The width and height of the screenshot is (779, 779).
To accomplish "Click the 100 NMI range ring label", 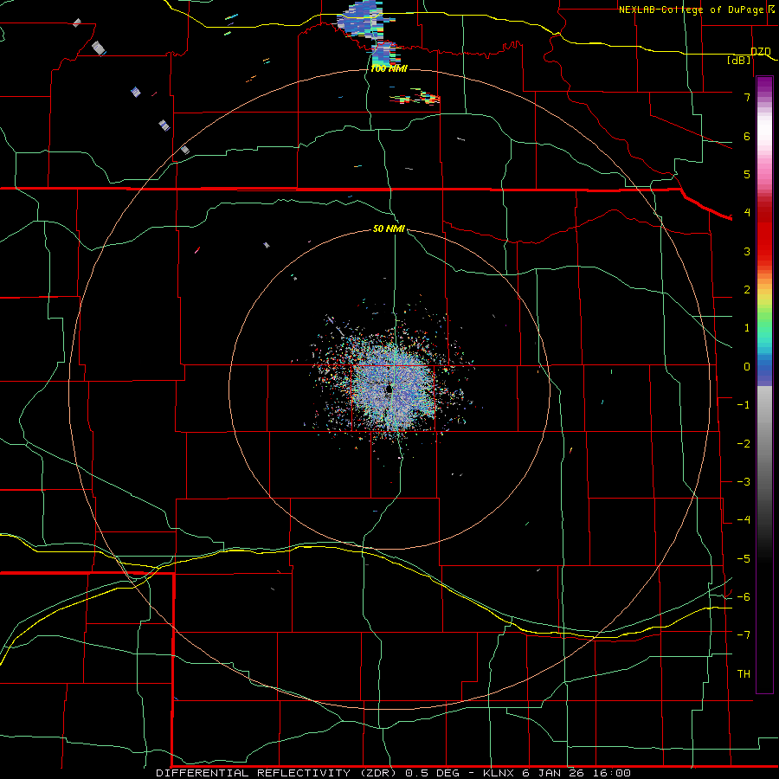I will 389,68.
